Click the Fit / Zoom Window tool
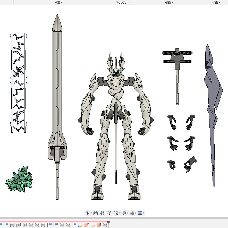The image size is (228, 228). (x=116, y=213)
